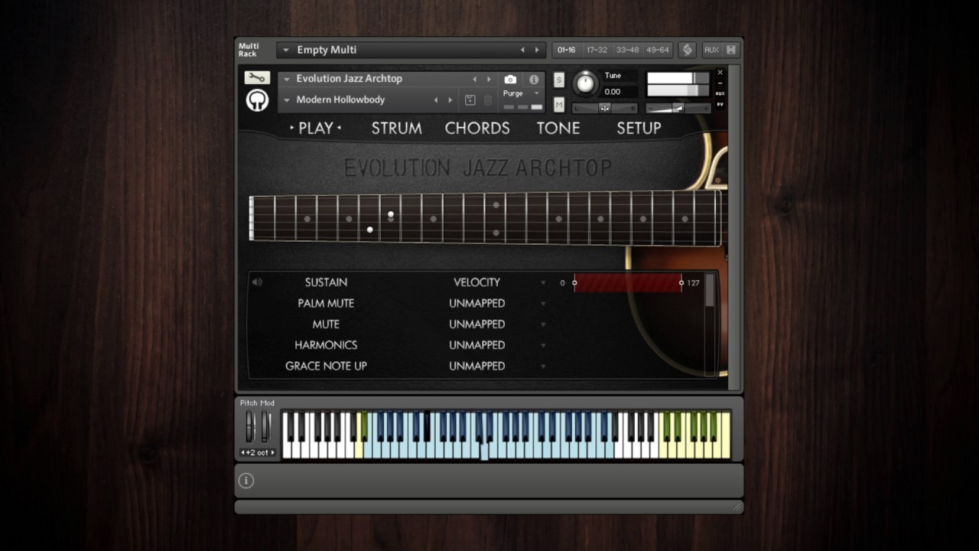Minimize all instruments with rack header icon

pyautogui.click(x=730, y=50)
